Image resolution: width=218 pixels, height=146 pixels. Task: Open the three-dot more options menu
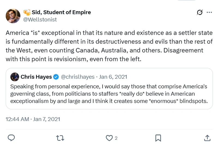[x=209, y=13]
